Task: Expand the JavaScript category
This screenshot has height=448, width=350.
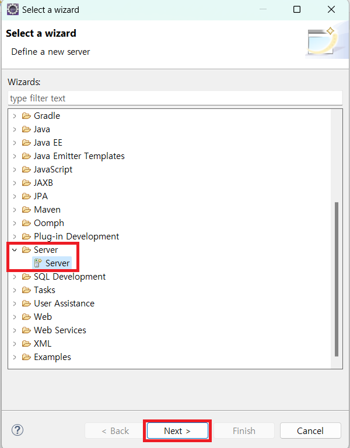Action: click(x=15, y=170)
